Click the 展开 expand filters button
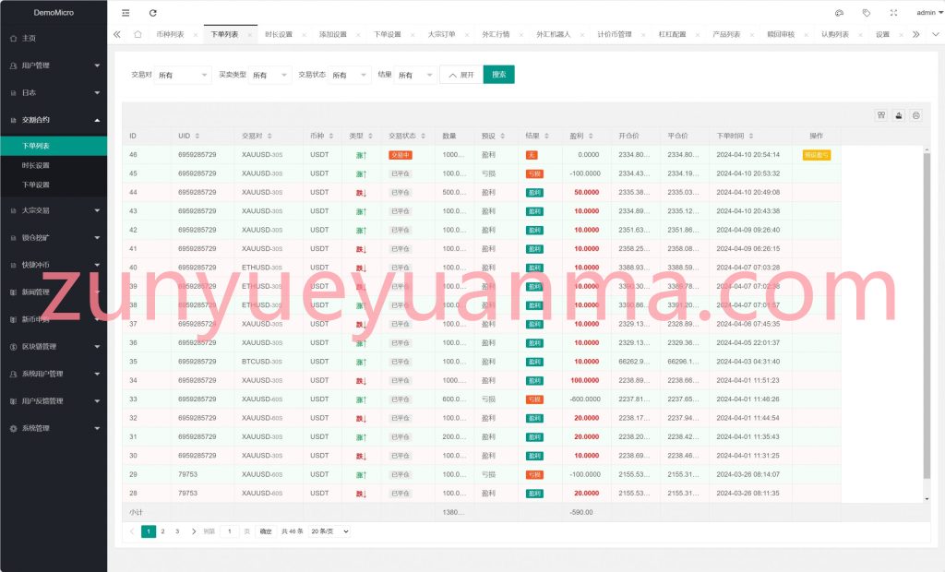 pos(461,75)
